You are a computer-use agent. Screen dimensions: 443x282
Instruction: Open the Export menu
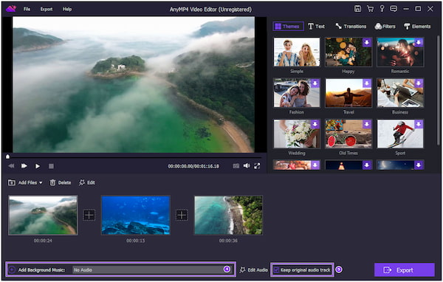[47, 9]
